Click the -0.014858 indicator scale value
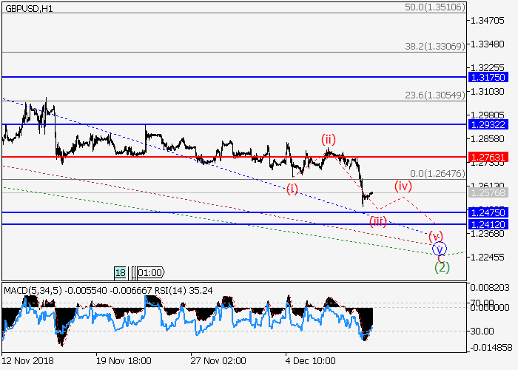The height and width of the screenshot is (370, 518). point(491,348)
